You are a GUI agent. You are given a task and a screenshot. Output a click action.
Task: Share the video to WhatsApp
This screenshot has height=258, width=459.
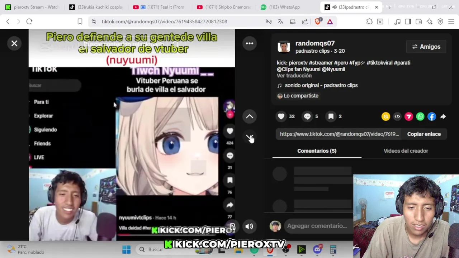click(420, 116)
